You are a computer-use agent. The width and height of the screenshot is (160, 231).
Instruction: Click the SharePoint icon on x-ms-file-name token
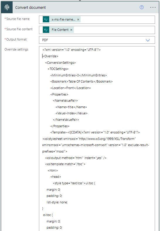coord(46,19)
